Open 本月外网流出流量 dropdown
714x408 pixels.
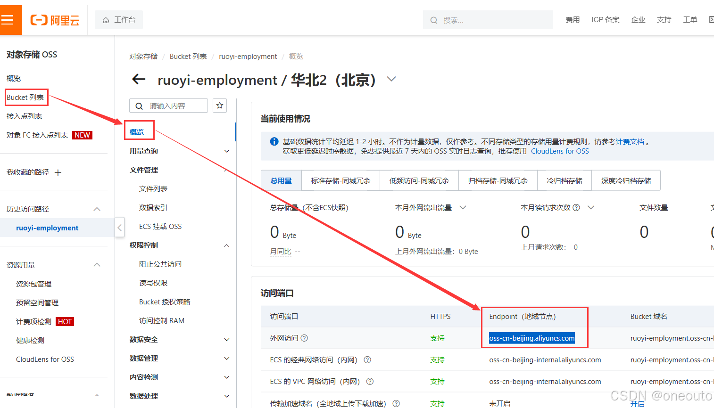coord(463,207)
